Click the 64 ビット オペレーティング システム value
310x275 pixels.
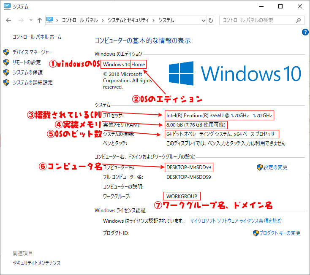tap(220, 134)
